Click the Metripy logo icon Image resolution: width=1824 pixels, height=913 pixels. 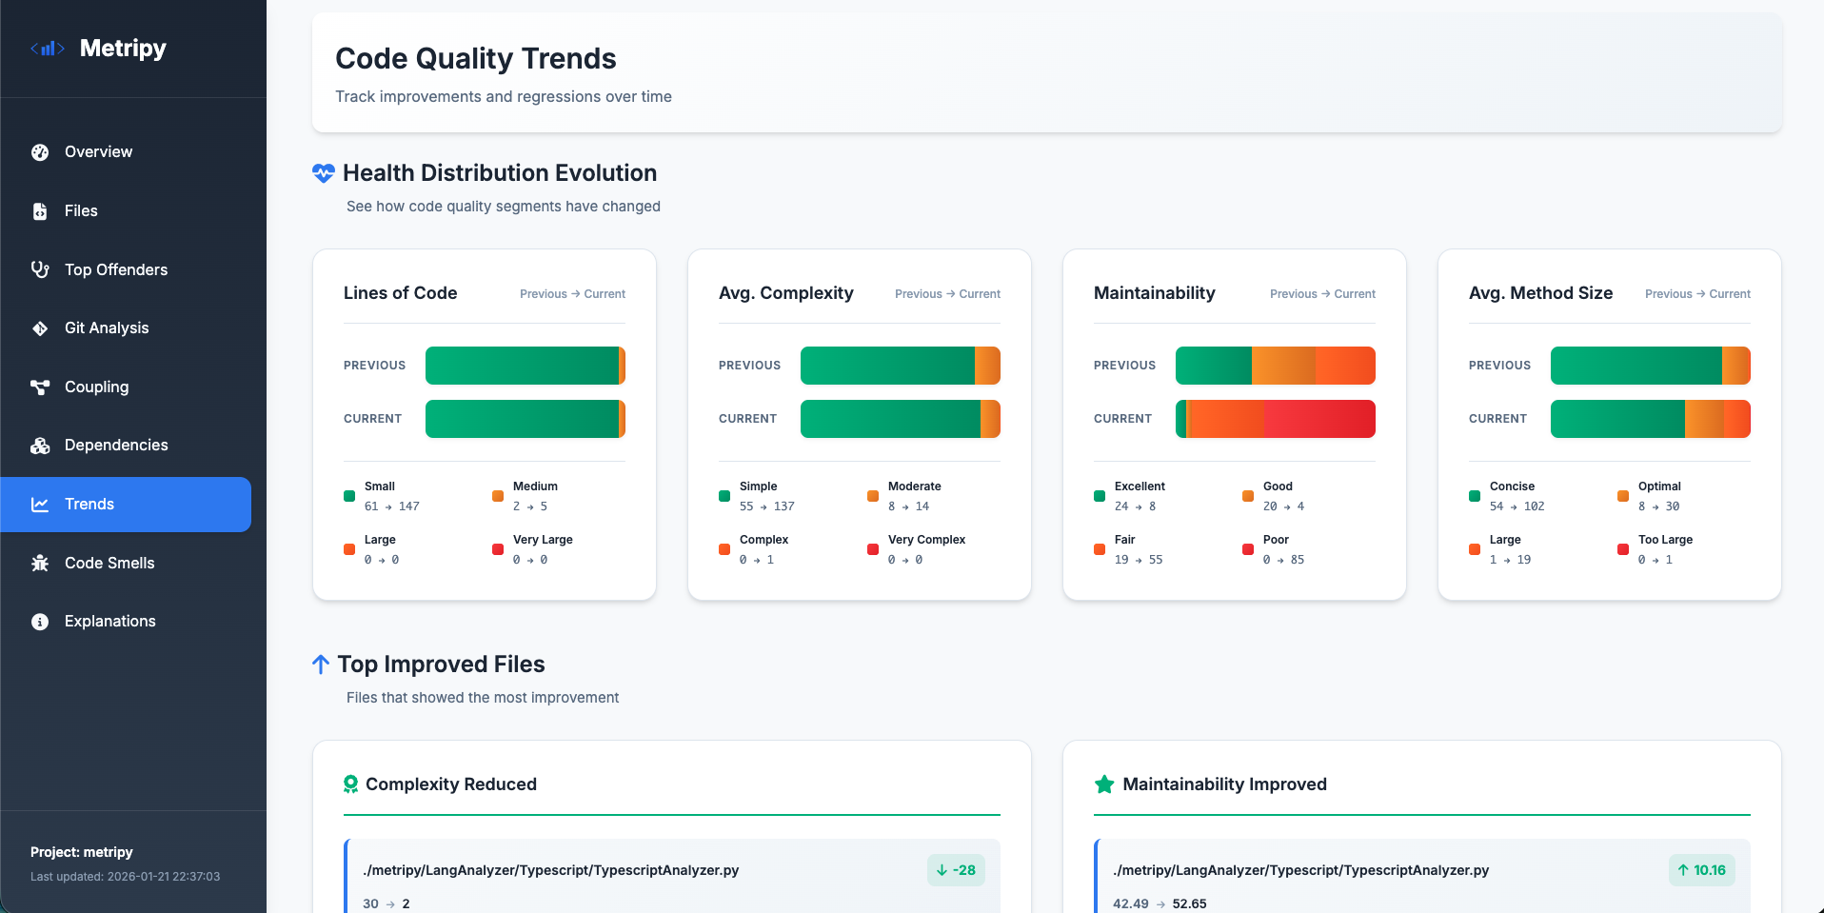point(48,48)
